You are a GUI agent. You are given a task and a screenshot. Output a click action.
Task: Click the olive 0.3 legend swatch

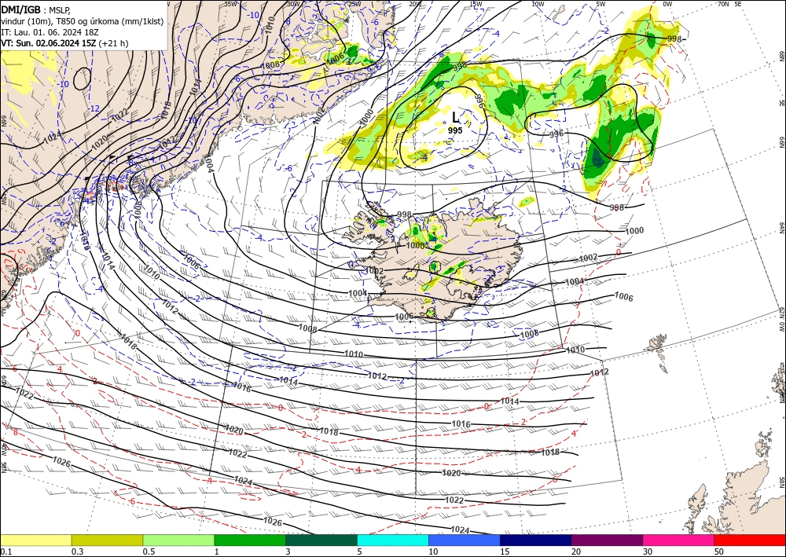(x=107, y=540)
